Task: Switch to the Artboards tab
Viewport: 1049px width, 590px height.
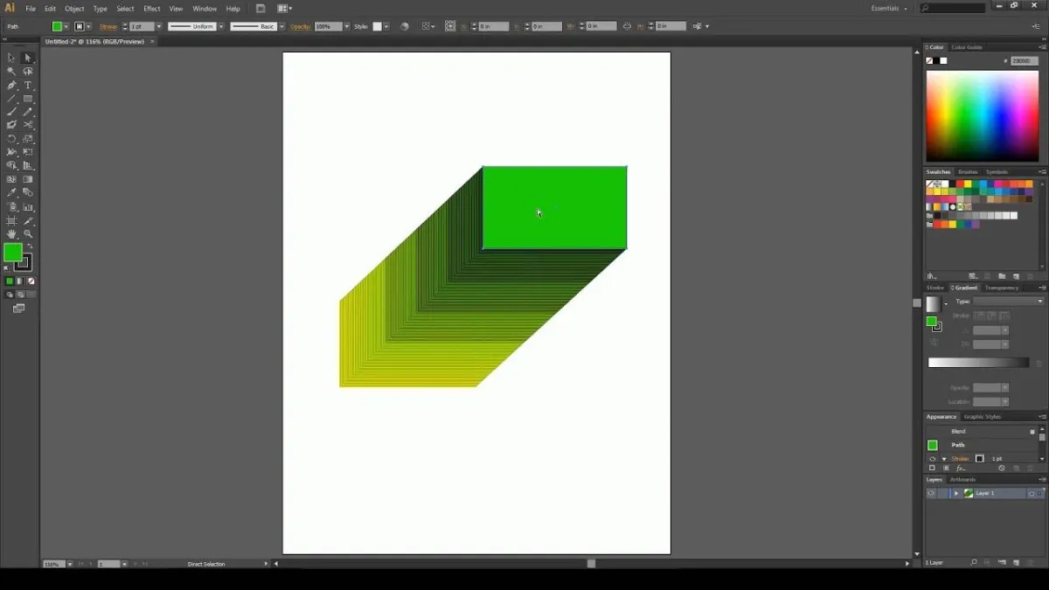Action: 962,480
